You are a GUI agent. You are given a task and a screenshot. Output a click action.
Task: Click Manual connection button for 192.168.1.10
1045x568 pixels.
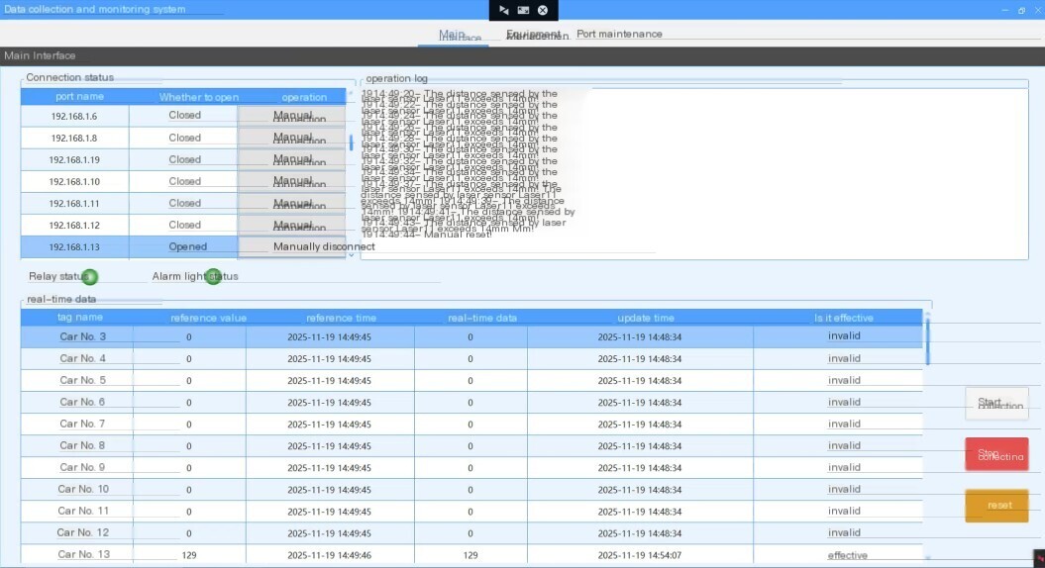[292, 181]
